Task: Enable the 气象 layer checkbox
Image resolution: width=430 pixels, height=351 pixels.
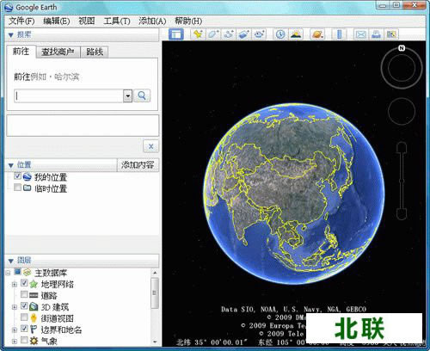Action: click(x=24, y=340)
